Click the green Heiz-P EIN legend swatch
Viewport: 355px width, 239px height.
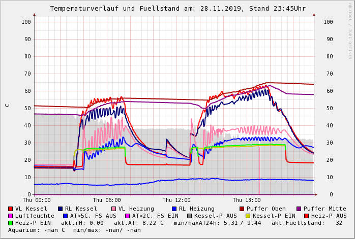[11, 223]
